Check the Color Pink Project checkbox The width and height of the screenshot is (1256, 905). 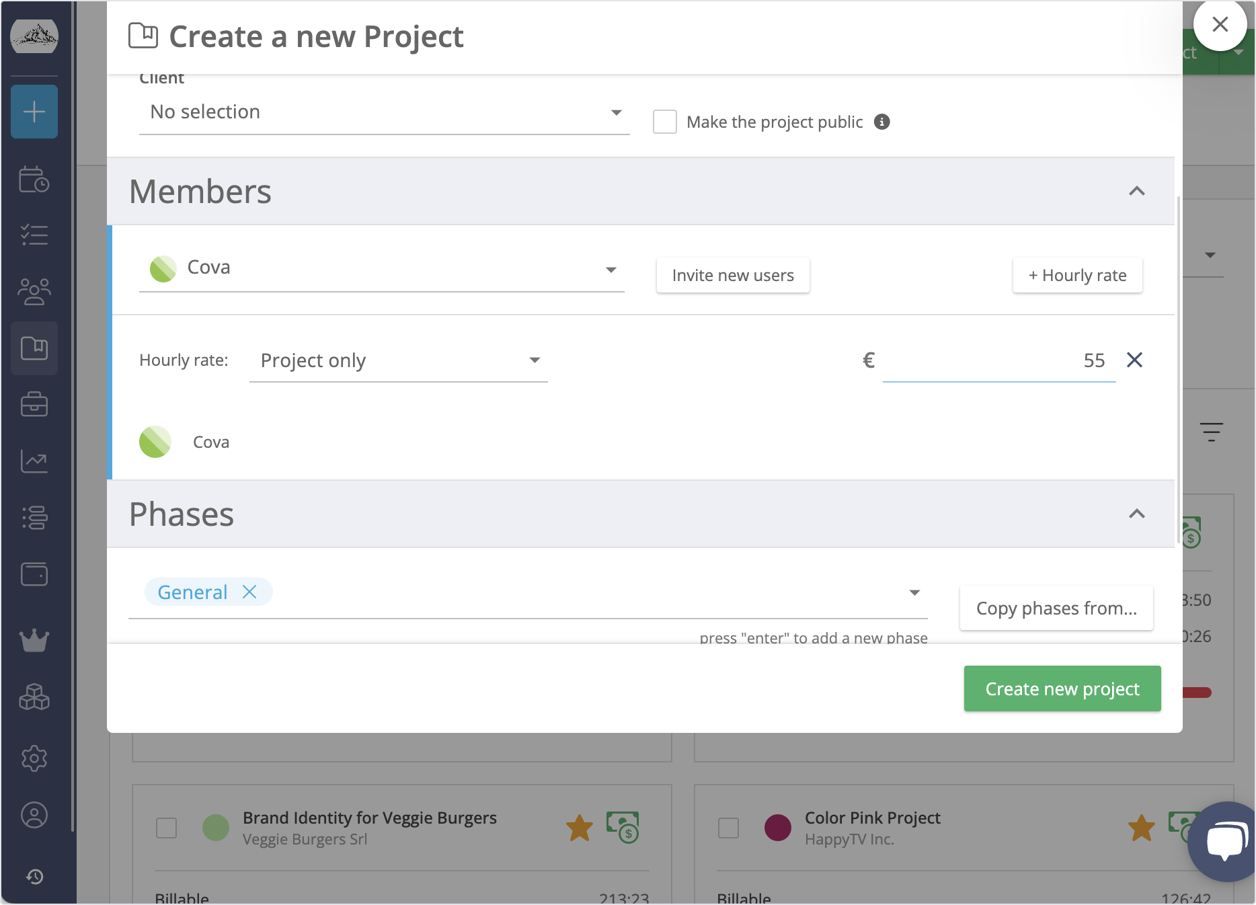[728, 828]
